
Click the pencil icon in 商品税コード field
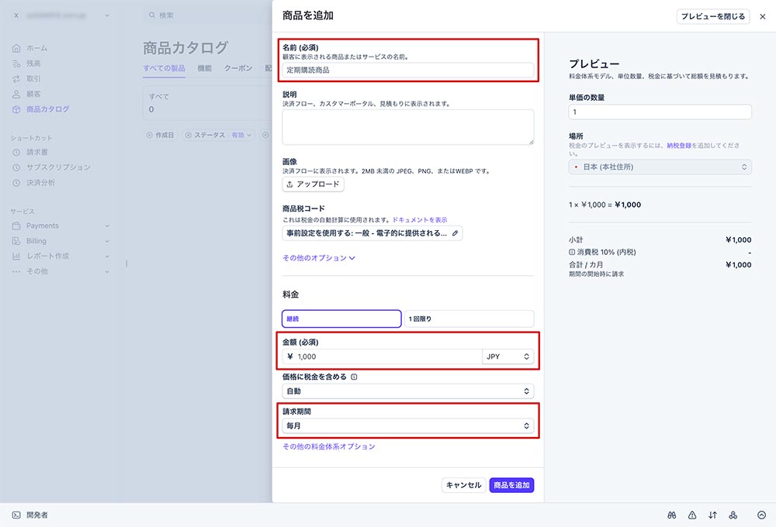455,232
